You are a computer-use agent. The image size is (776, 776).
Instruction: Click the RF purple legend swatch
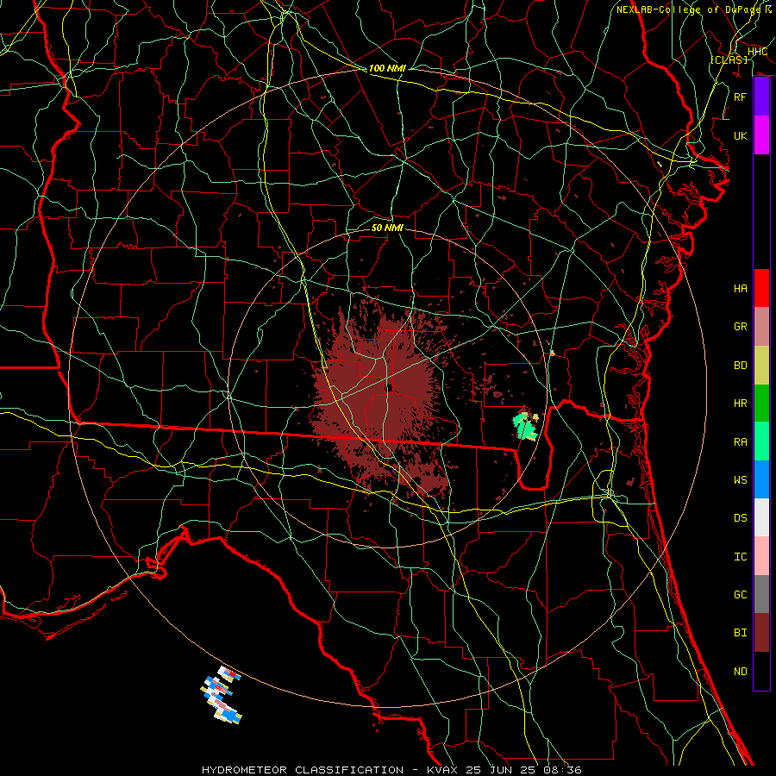point(761,97)
